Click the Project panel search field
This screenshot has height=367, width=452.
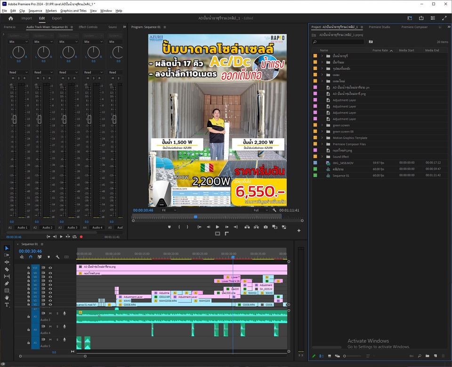[338, 42]
